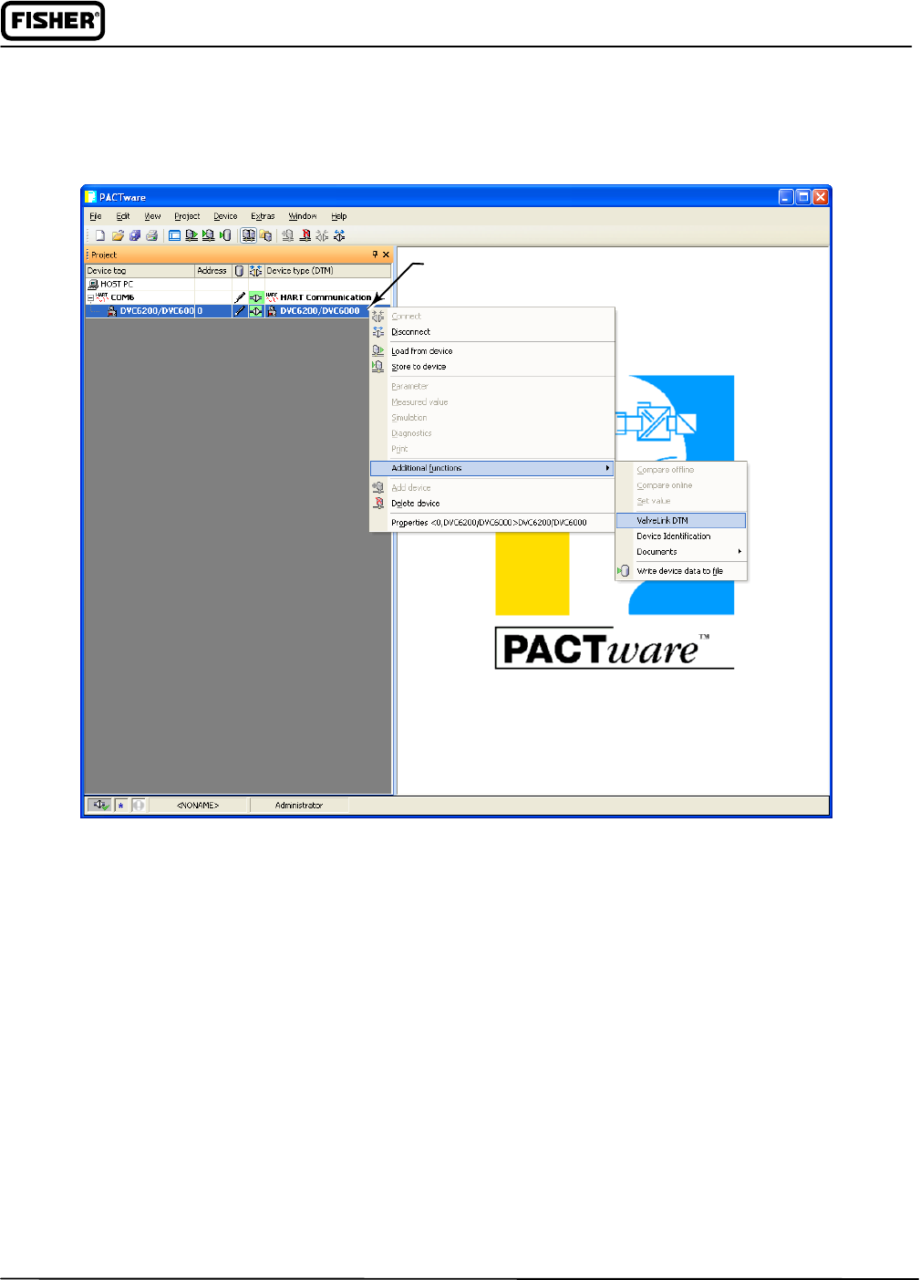Click the folder-database toolbar icon
Screen dimensions: 920x1280
tap(265, 235)
